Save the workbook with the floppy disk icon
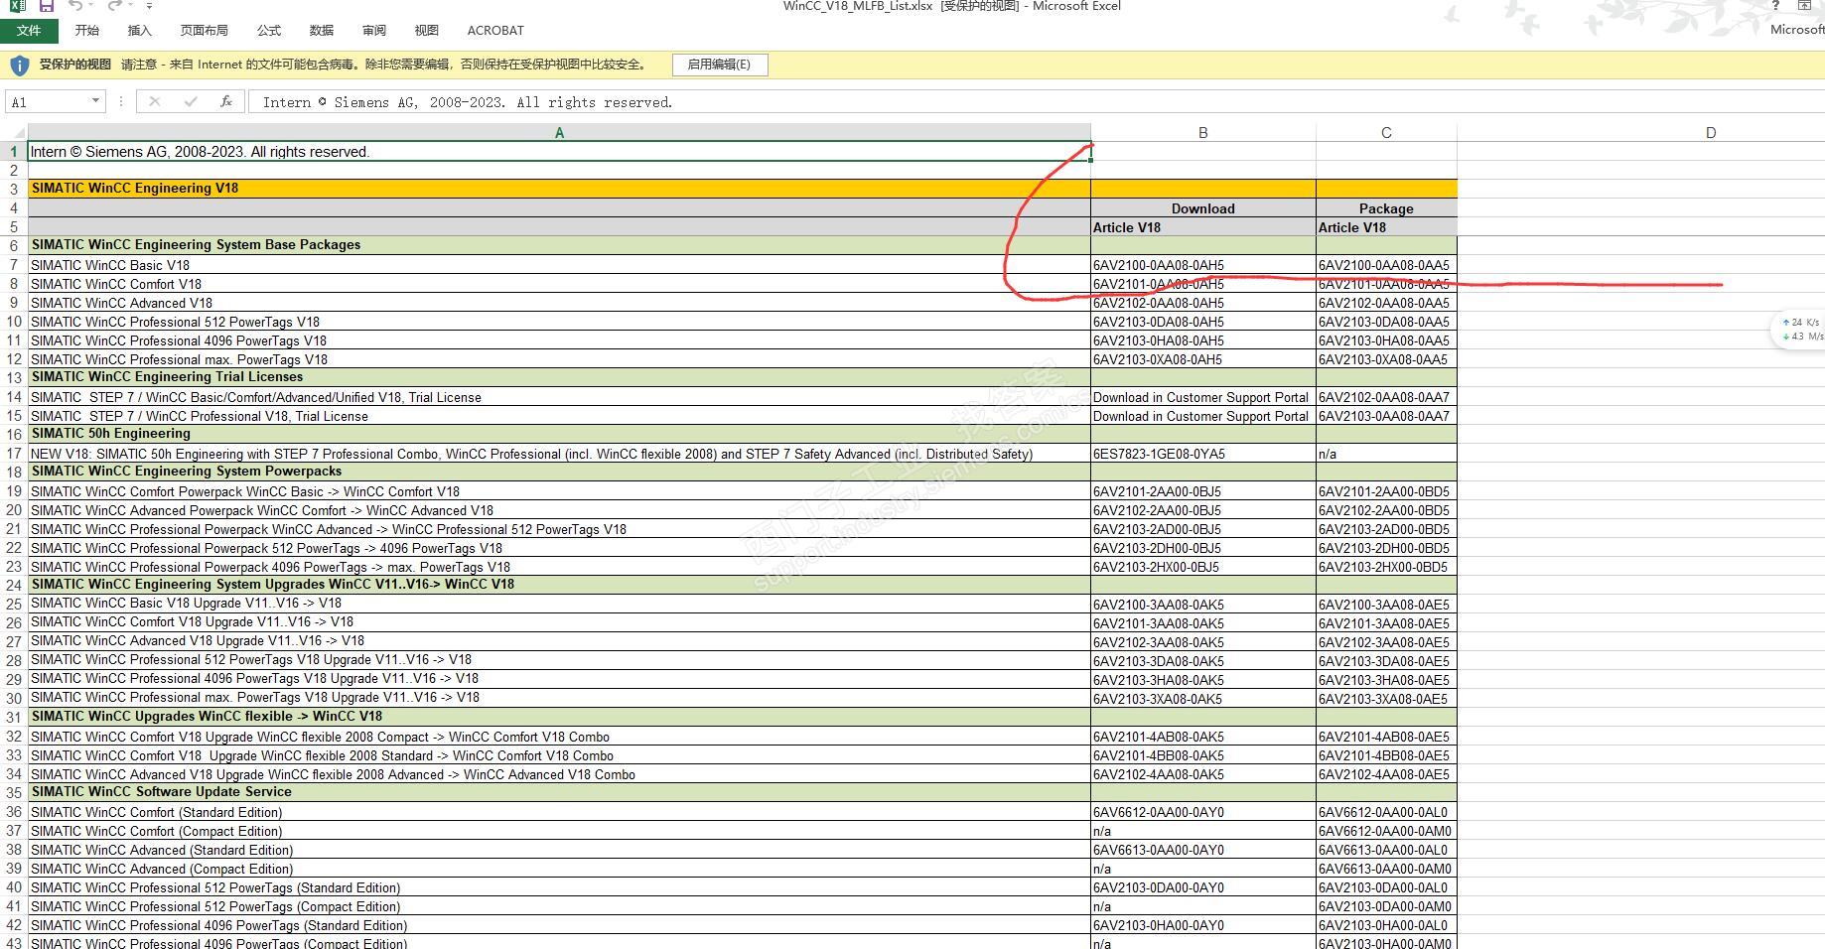 pos(46,5)
